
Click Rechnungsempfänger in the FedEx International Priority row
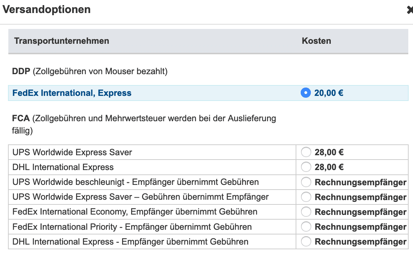pos(360,227)
